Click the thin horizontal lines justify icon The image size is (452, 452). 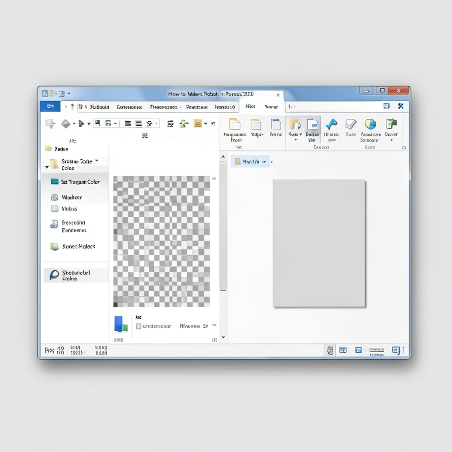point(139,124)
